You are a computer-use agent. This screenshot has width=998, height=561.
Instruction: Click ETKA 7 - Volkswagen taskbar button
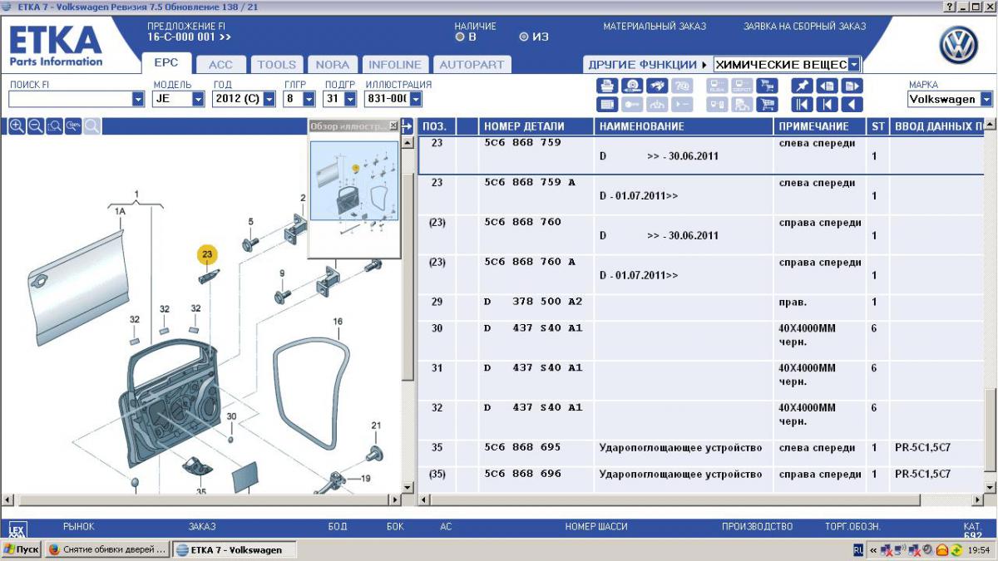(x=235, y=549)
